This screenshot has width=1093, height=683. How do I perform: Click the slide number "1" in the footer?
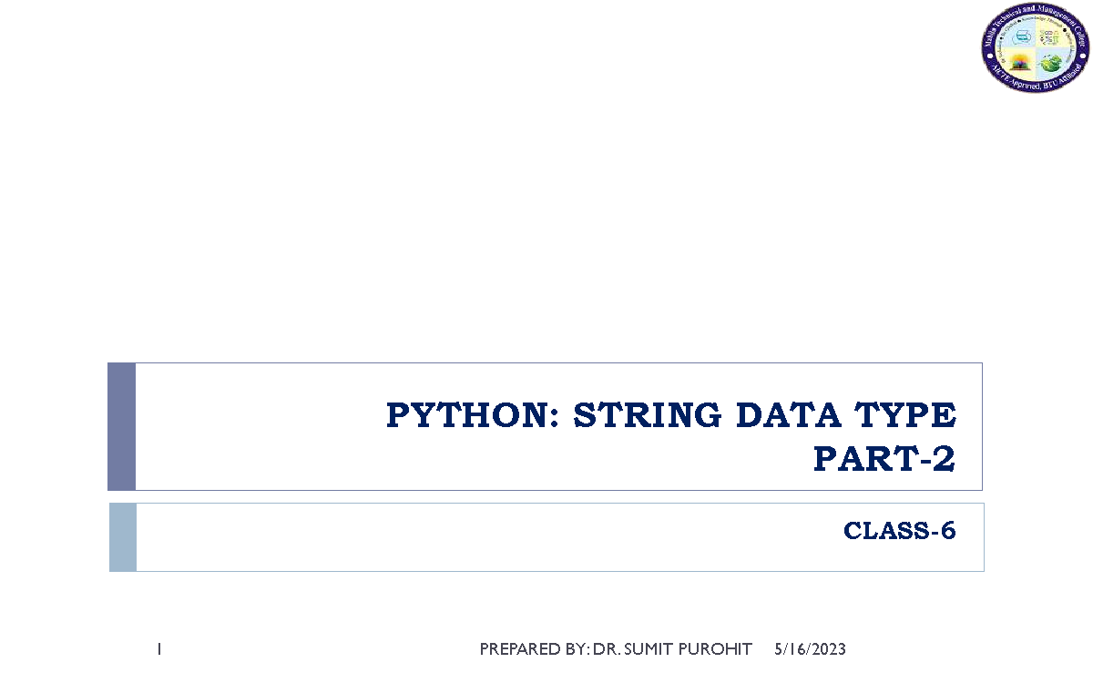159,649
